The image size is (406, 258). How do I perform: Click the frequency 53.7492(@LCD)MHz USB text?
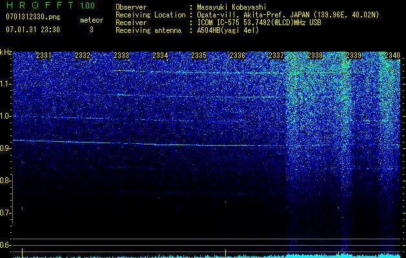pos(281,23)
